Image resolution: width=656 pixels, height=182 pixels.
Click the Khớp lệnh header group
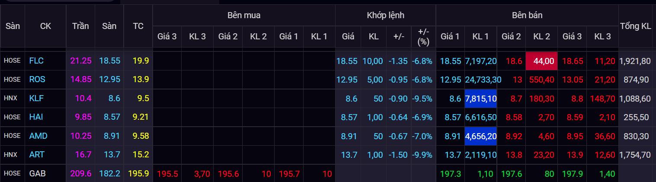point(385,16)
